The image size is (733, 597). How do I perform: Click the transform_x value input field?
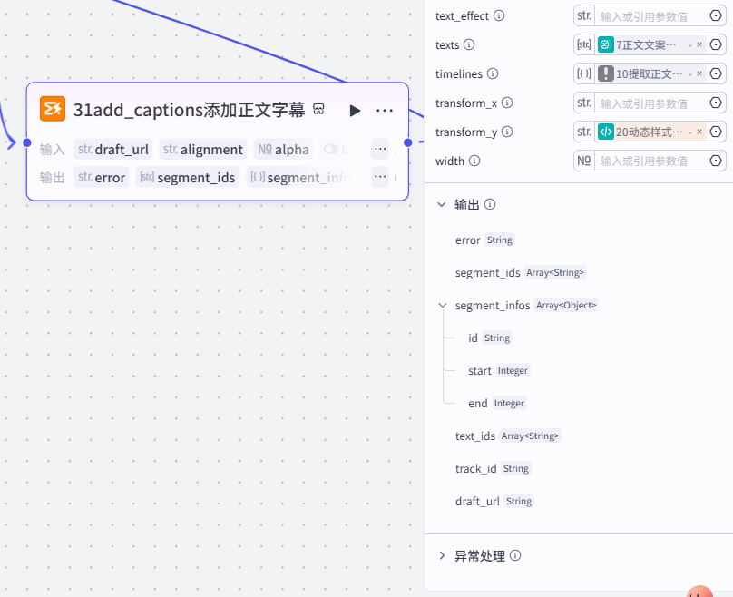650,103
